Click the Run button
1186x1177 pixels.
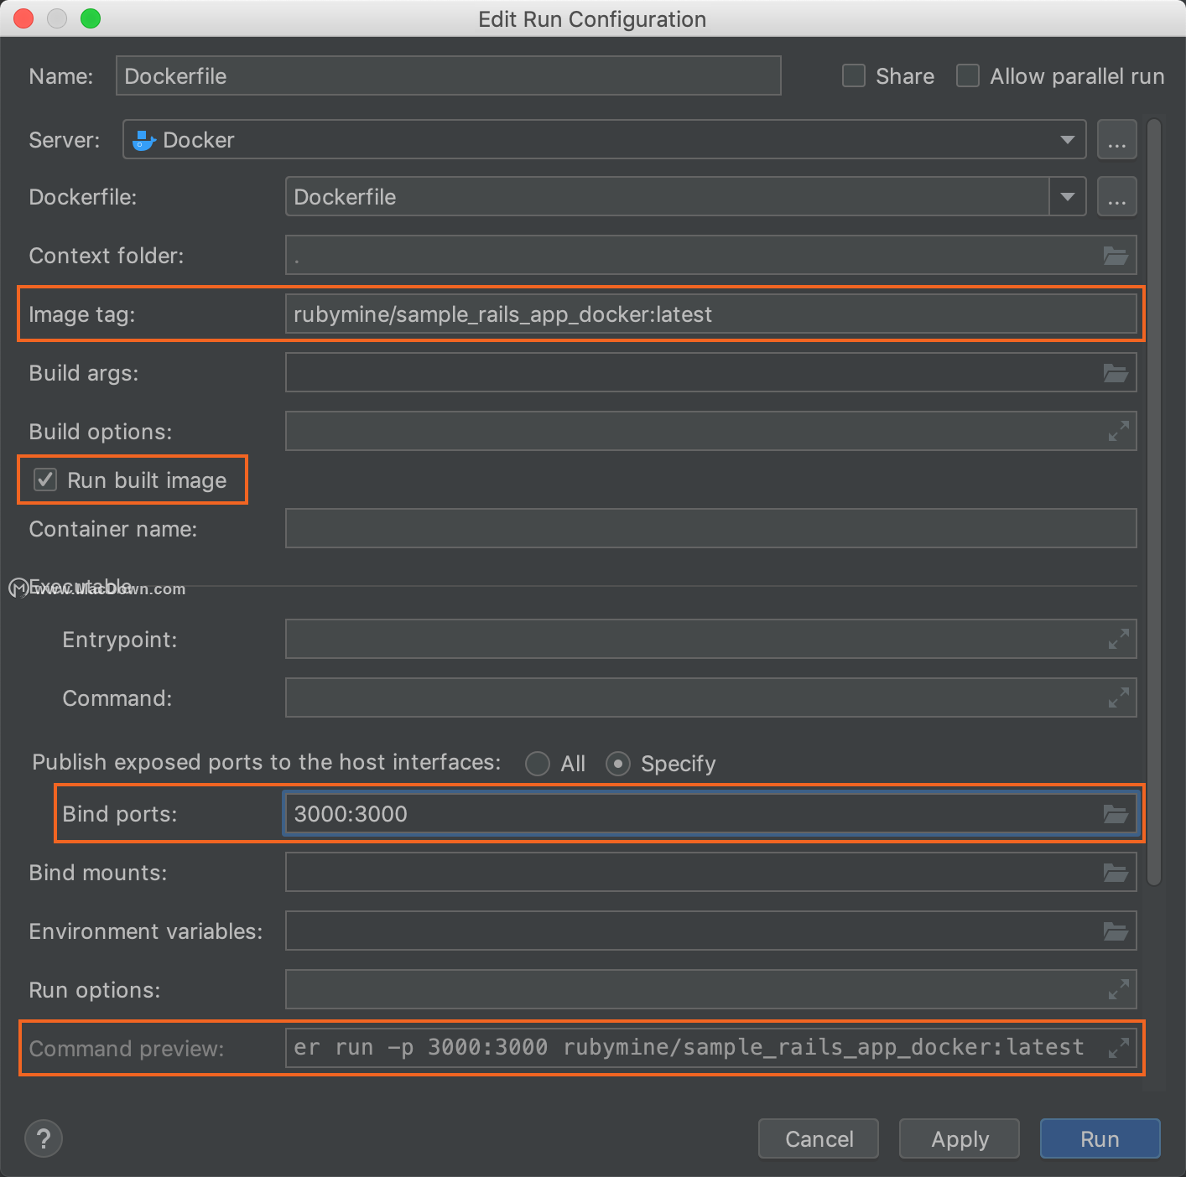click(1100, 1138)
